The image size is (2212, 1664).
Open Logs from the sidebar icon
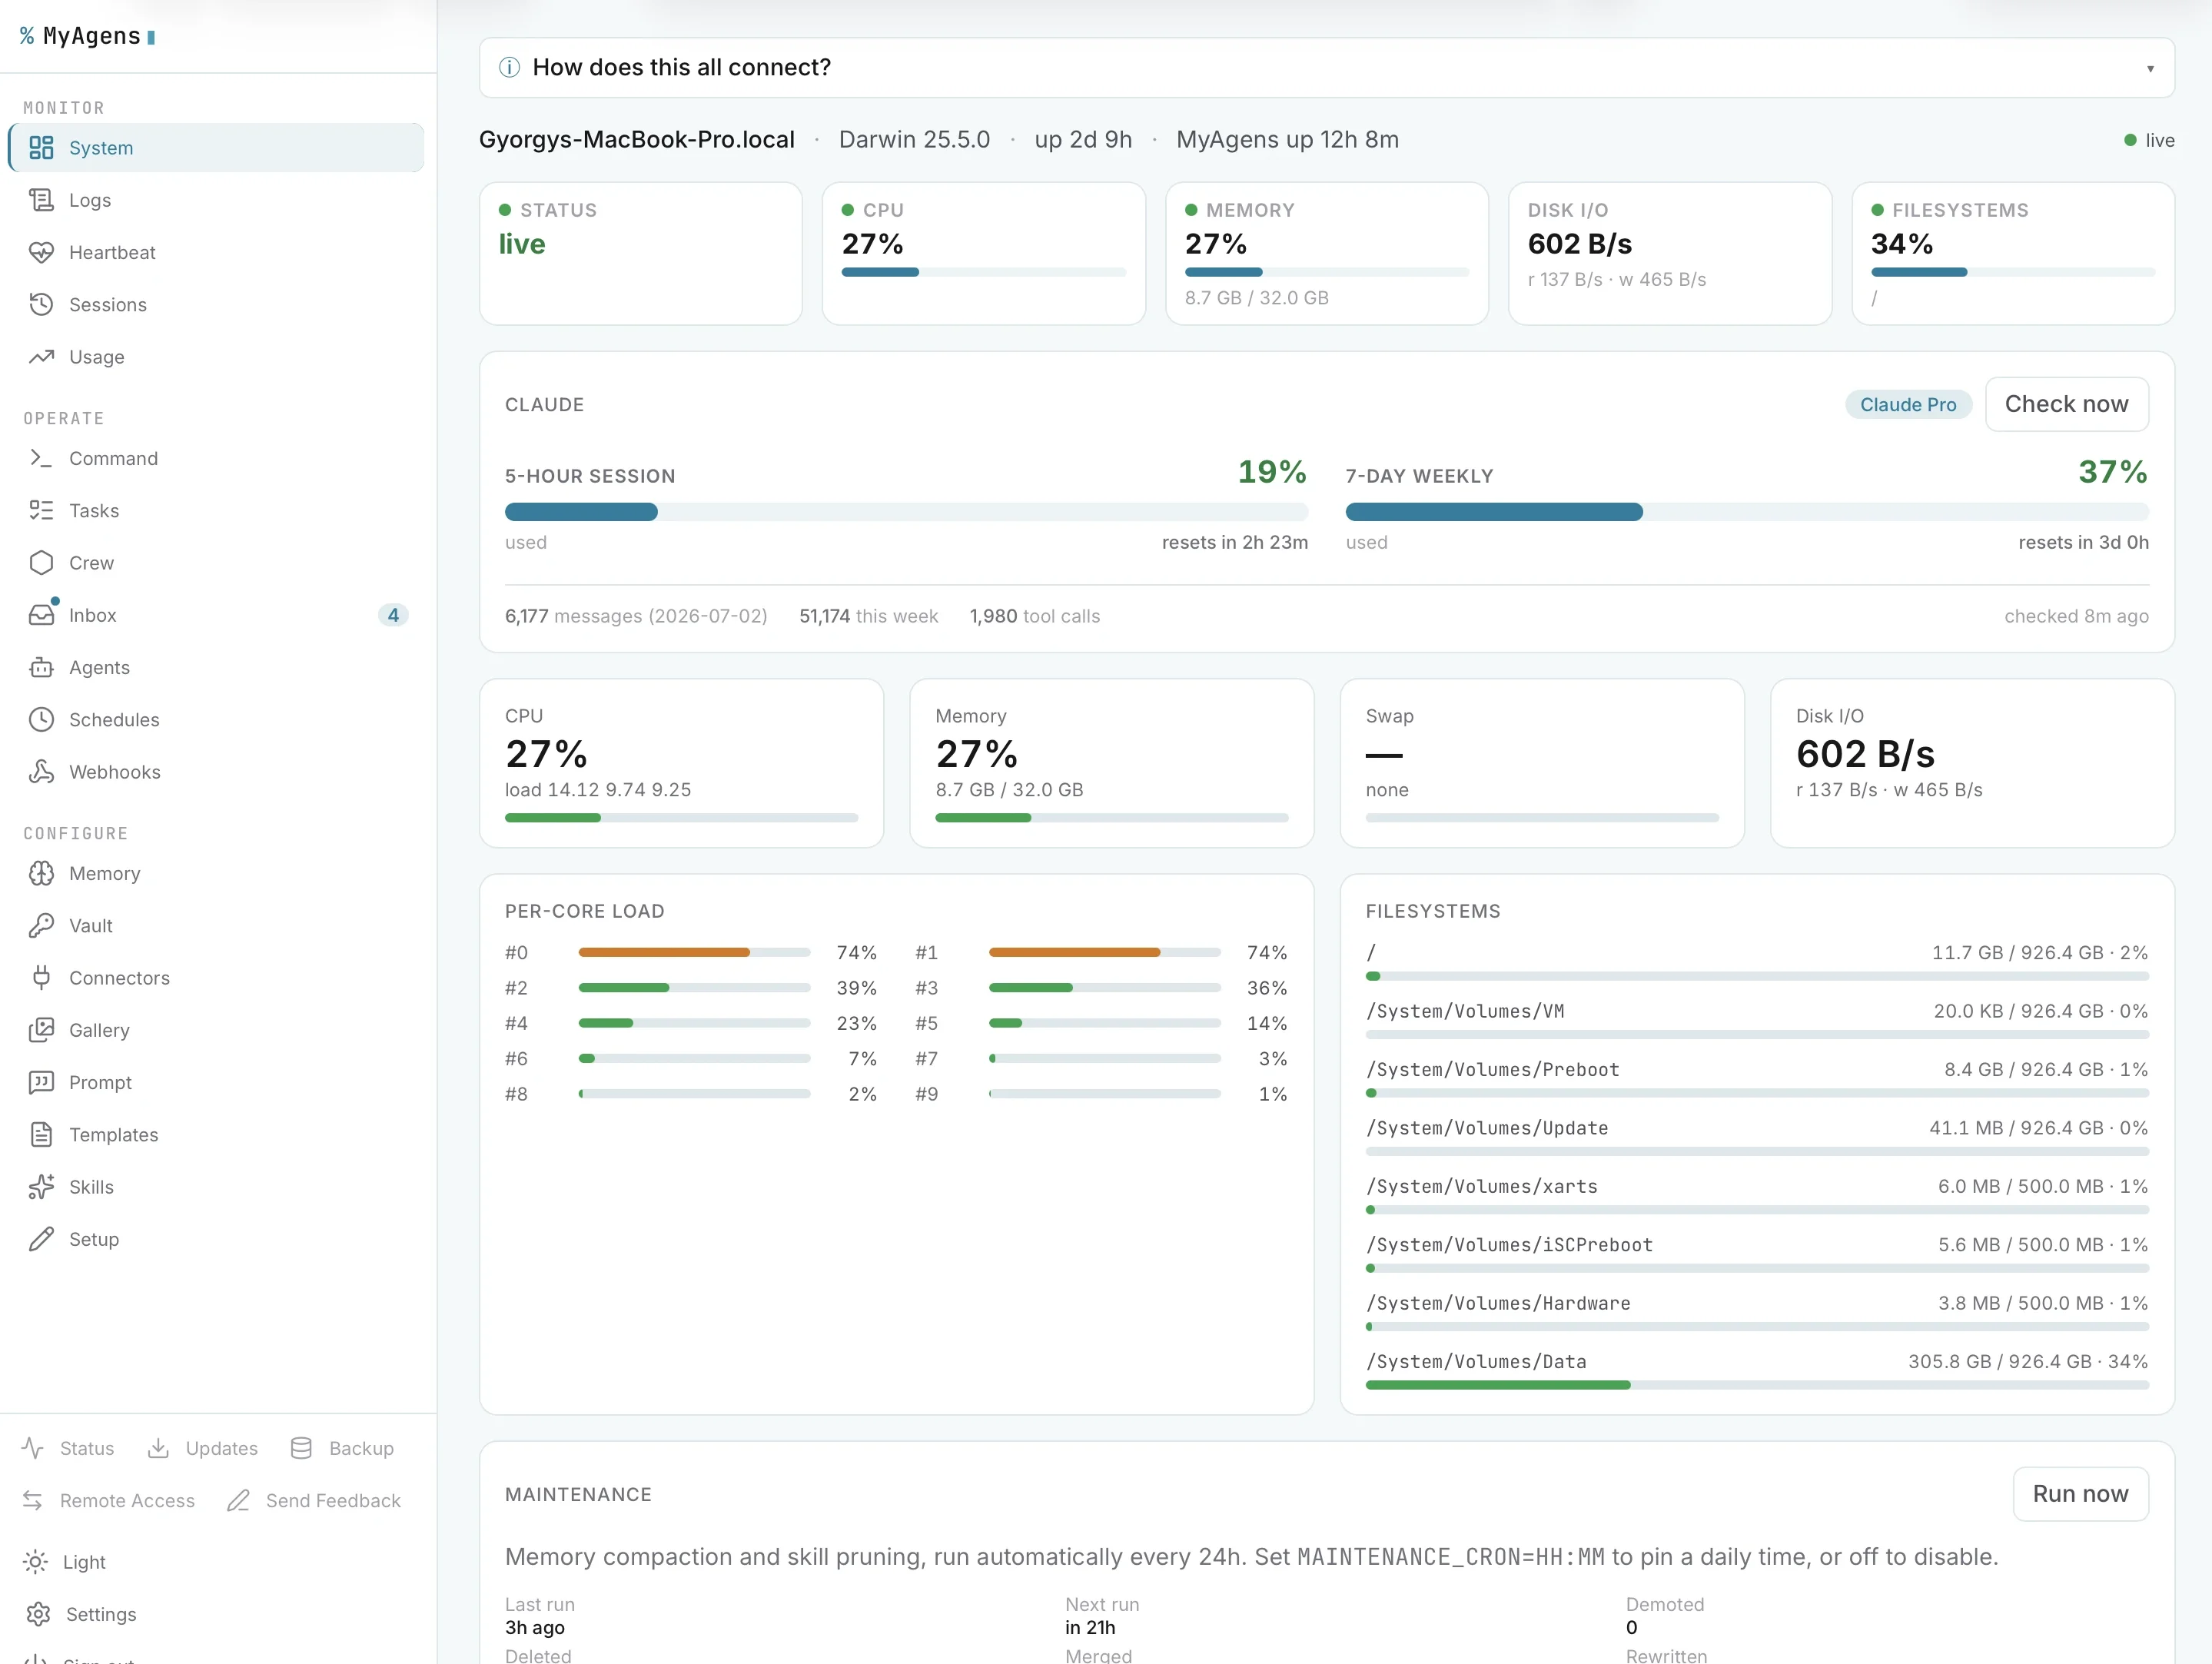coord(41,200)
